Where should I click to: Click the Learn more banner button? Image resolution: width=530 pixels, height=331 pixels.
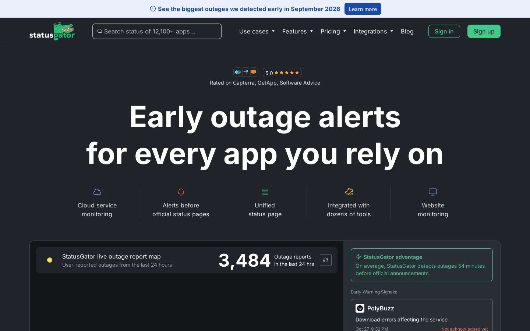[363, 9]
